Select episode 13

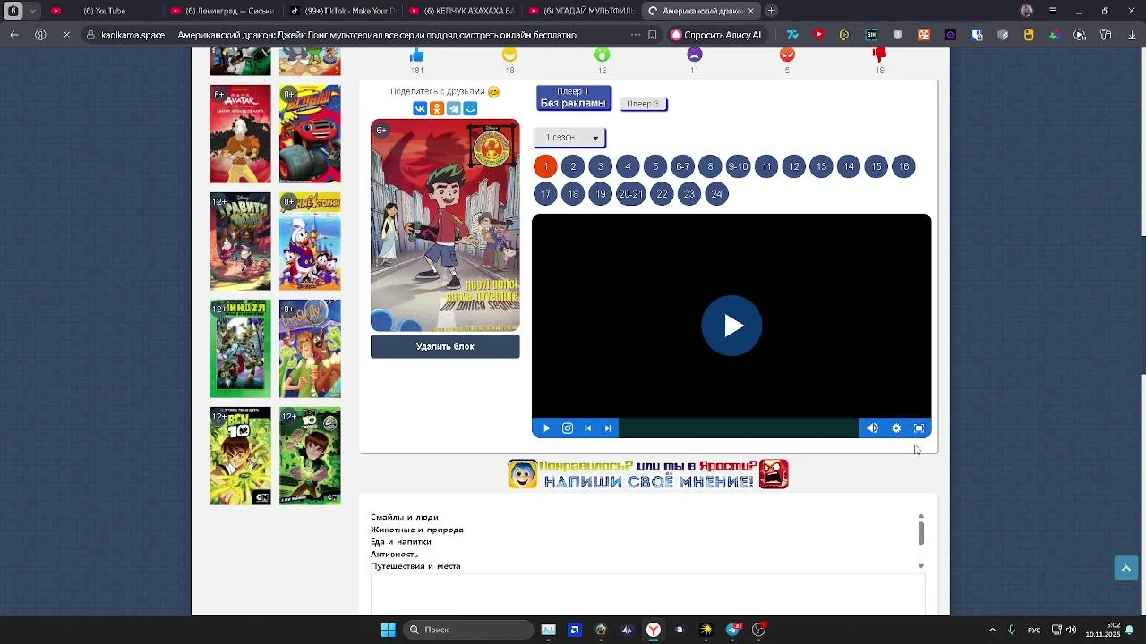point(821,166)
